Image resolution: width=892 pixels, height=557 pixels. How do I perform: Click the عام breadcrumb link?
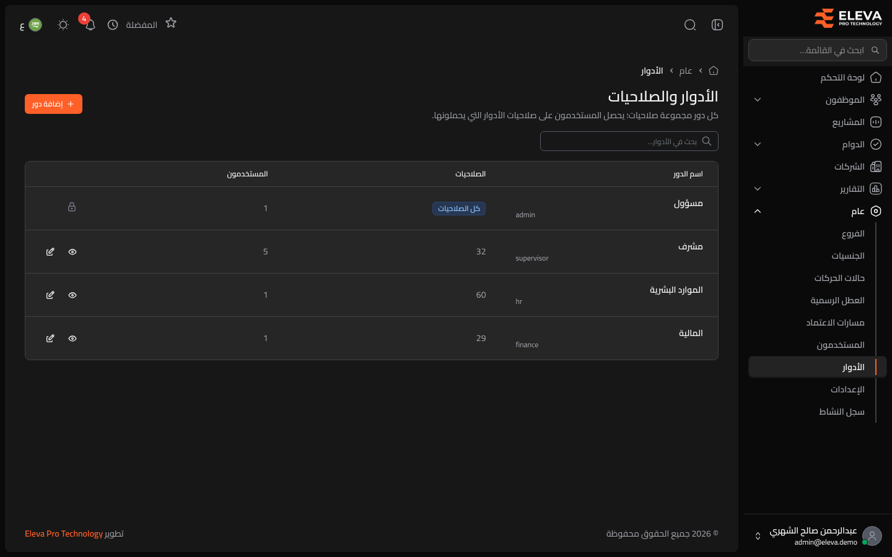point(686,71)
